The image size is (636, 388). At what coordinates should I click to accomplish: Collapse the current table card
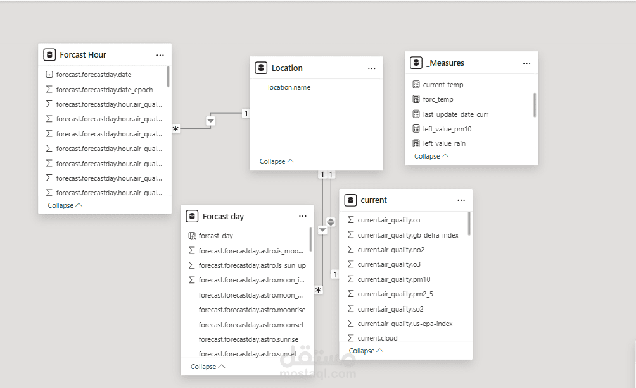[x=366, y=351]
